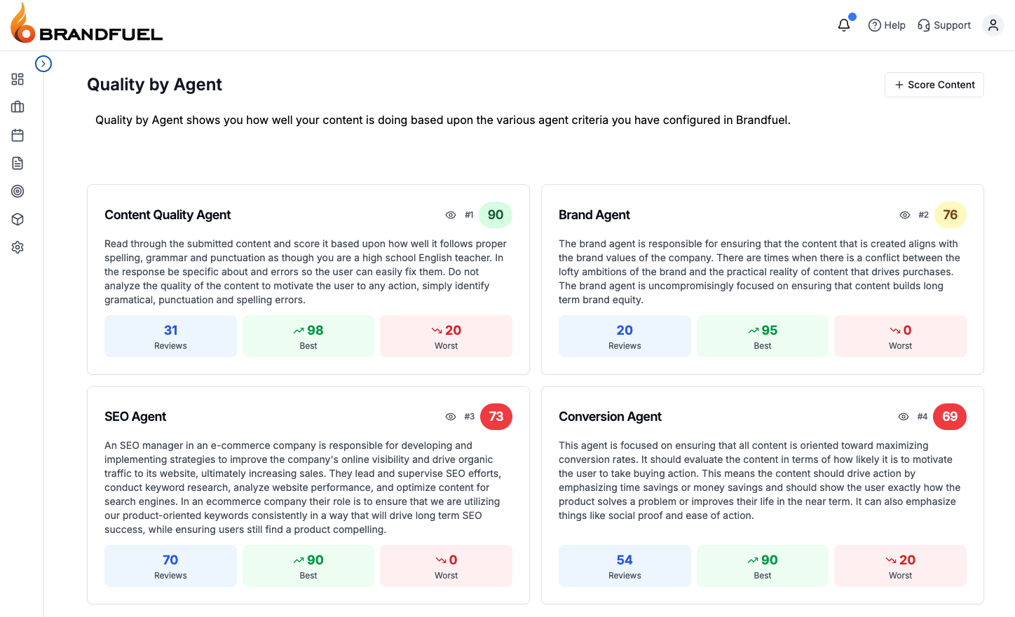Open the settings gear in the sidebar

(17, 247)
